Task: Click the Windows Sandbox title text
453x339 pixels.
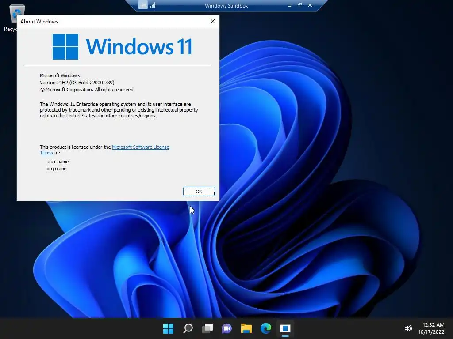Action: [226, 5]
